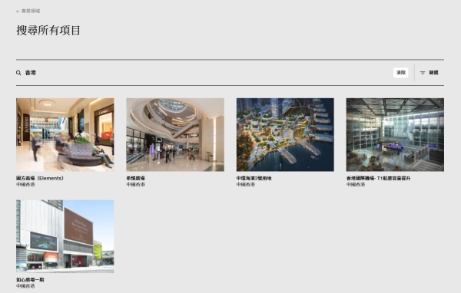Click the 中環海濱3號用地 title link

point(254,178)
